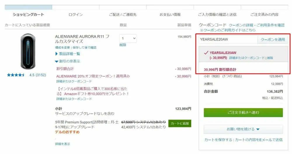Click the カートに追加 button for Premium Support

(x=180, y=123)
